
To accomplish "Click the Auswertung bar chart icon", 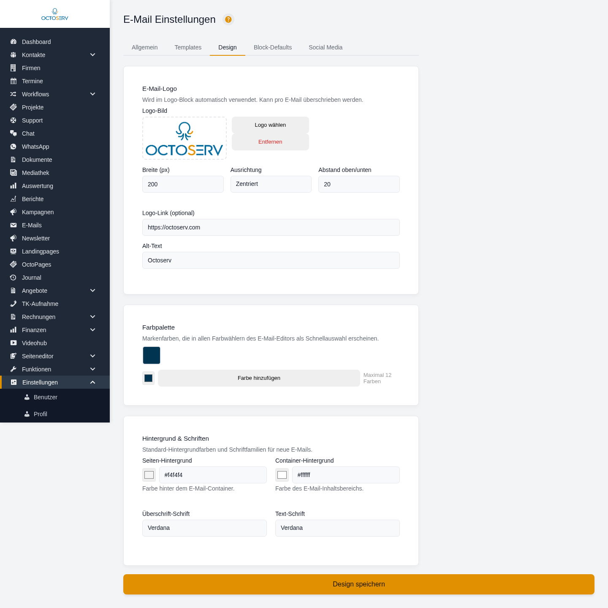I will tap(14, 186).
